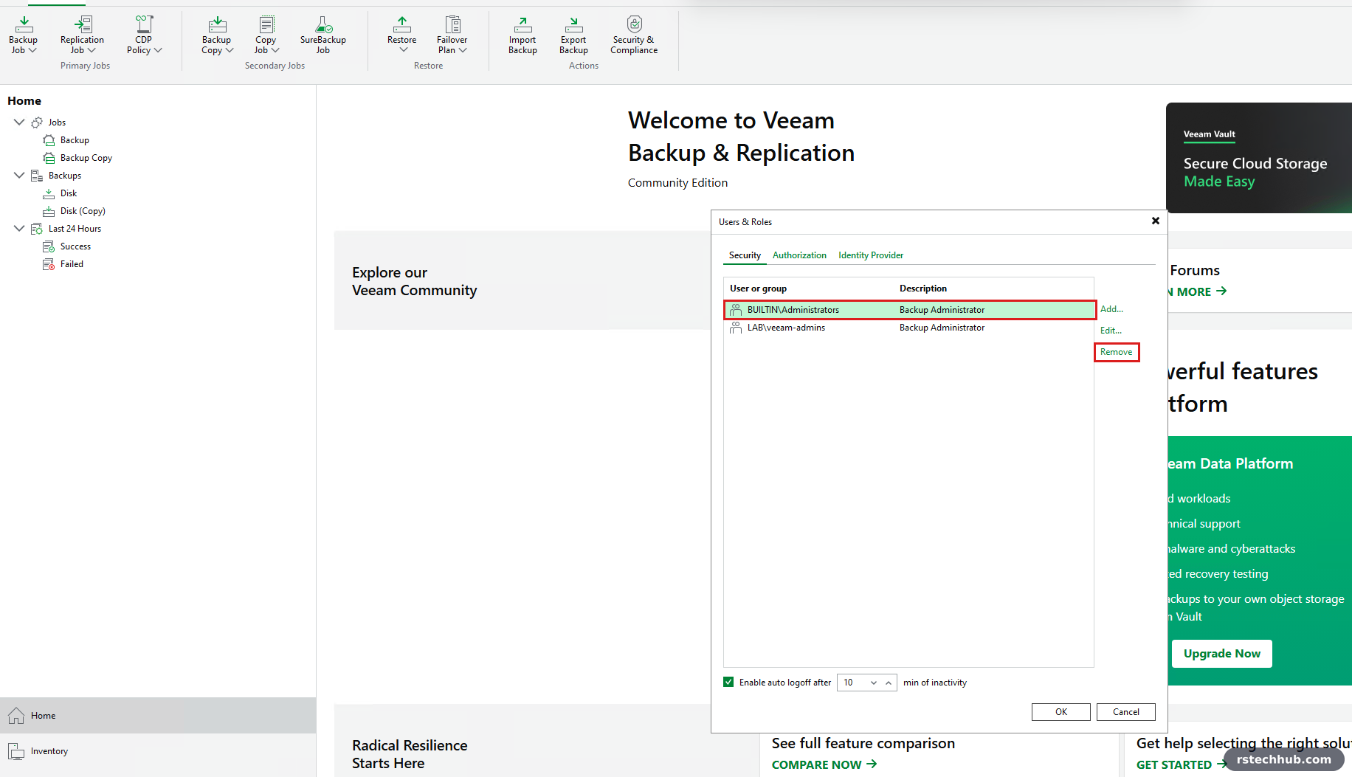Launch the SureBackup Job icon
The height and width of the screenshot is (777, 1352).
point(323,35)
